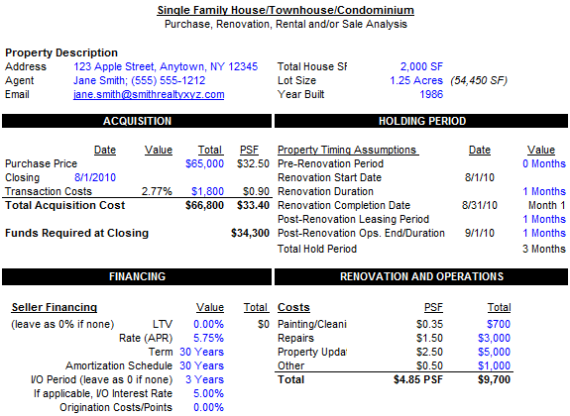
Task: Select the $65,000 purchase price cell
Action: [x=204, y=163]
